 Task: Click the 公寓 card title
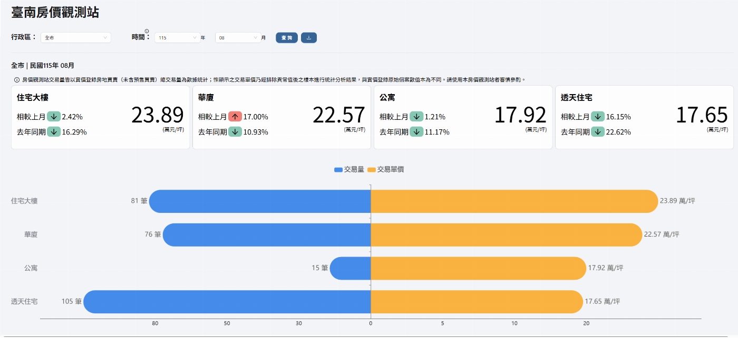(x=387, y=98)
